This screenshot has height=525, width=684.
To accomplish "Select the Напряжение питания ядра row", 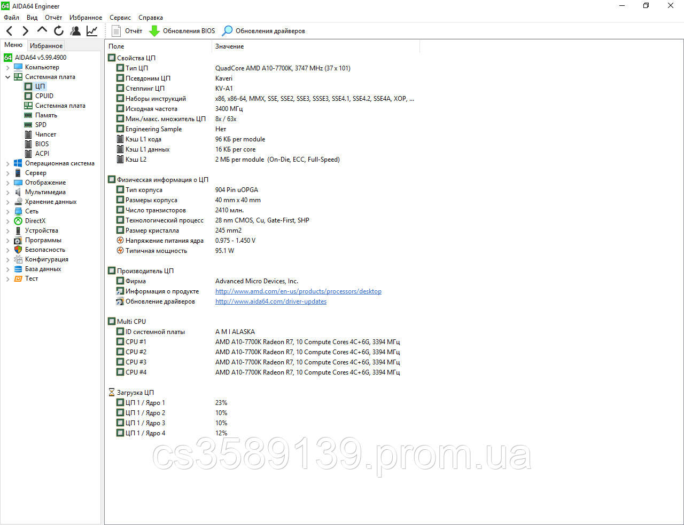I will point(262,241).
